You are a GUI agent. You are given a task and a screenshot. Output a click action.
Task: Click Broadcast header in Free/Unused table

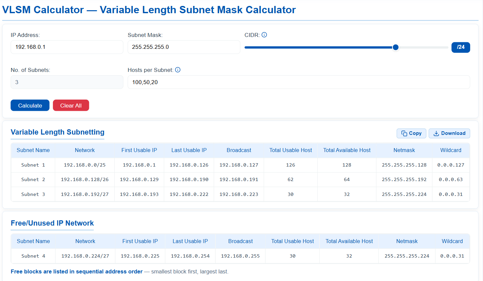pyautogui.click(x=241, y=241)
